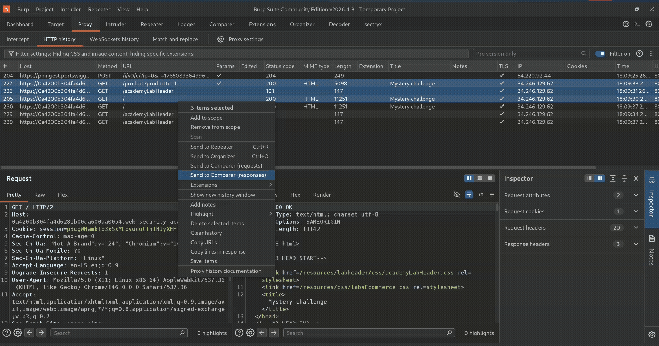Click the filter funnel icon
Viewport: 659px width, 346px height.
coord(11,54)
